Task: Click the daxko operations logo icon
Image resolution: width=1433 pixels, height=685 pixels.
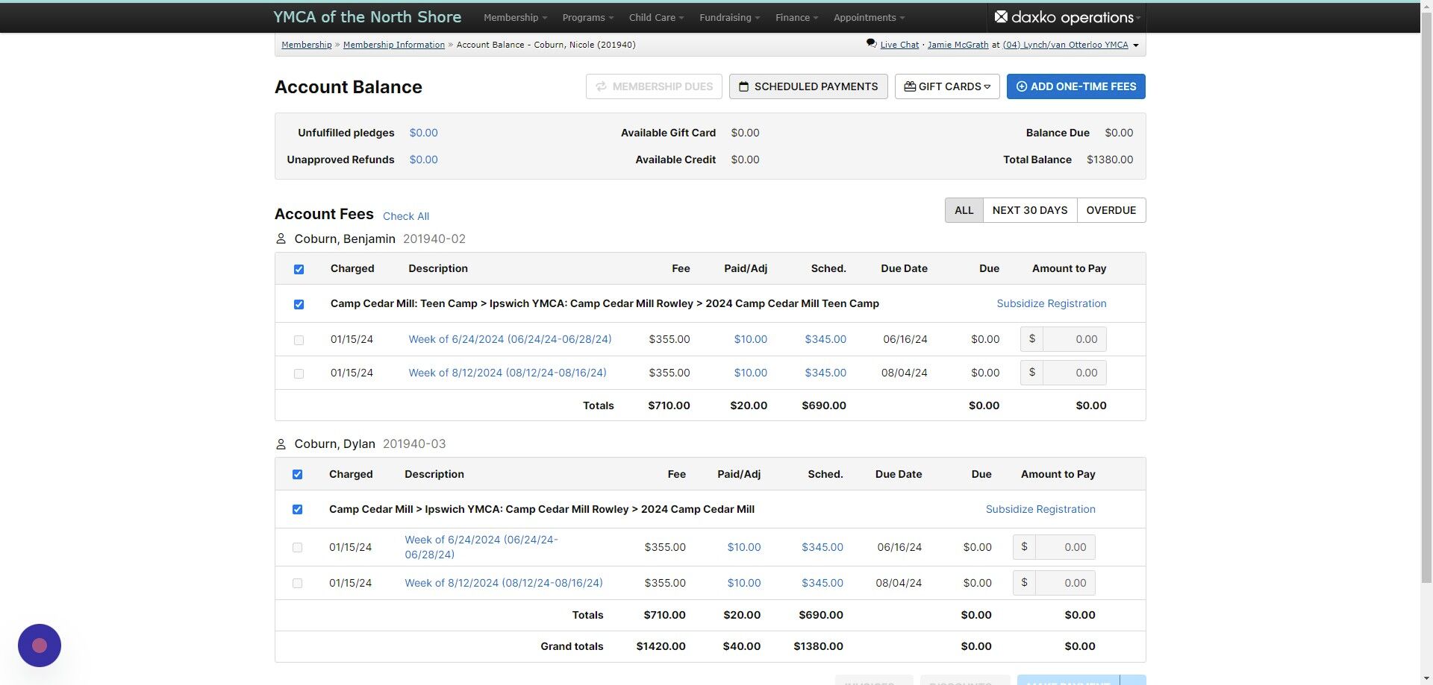Action: [x=1001, y=16]
